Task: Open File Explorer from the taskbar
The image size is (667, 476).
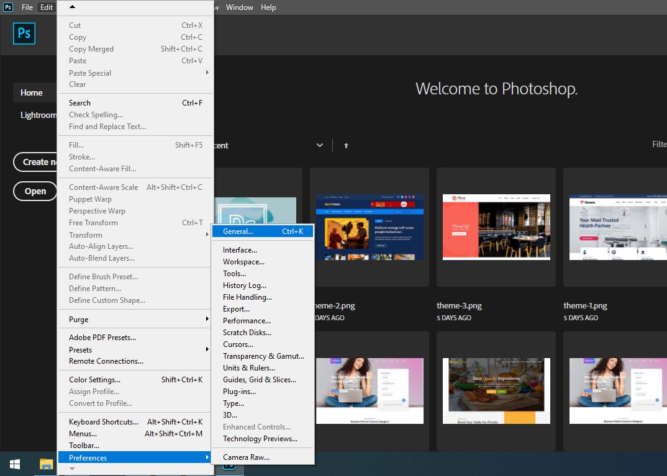Action: [x=46, y=464]
